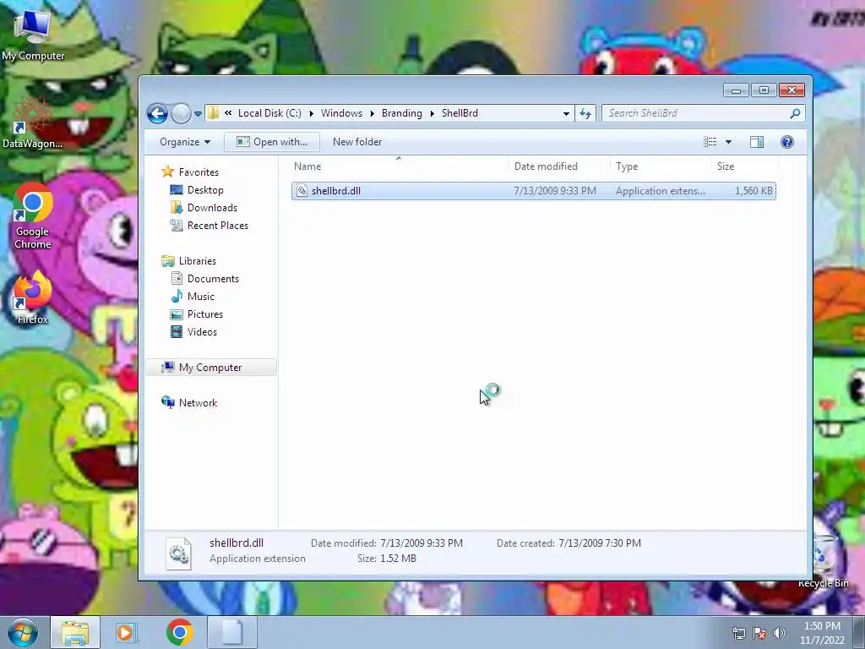This screenshot has height=649, width=865.
Task: Expand arrow after Windows breadcrumb
Action: (x=373, y=113)
